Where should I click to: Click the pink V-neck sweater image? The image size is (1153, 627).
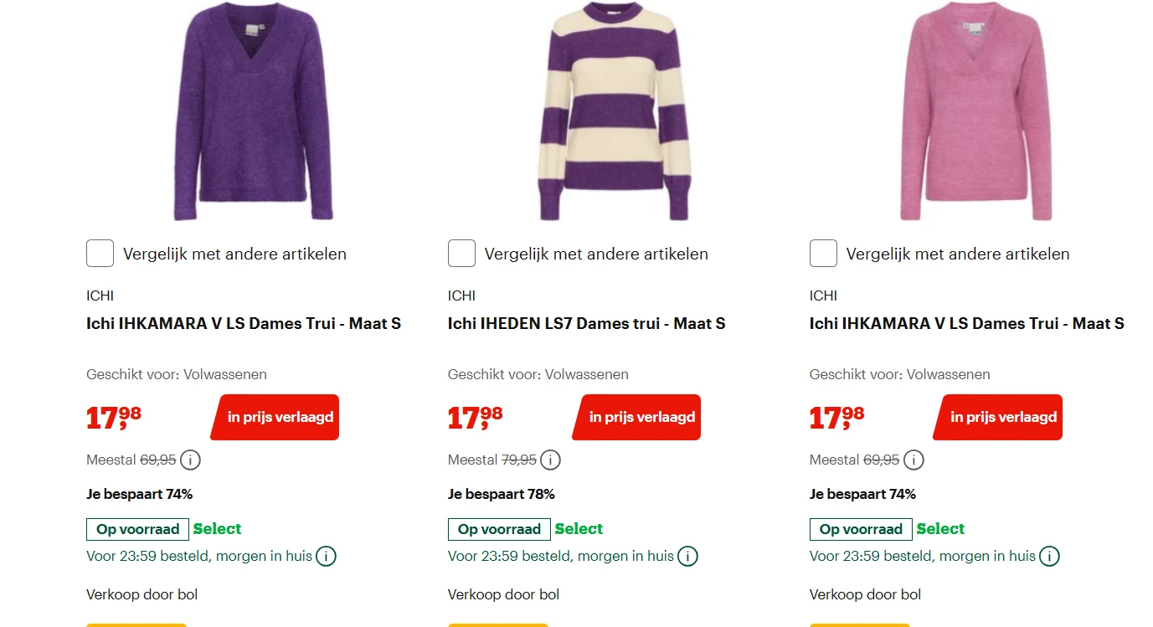coord(976,113)
